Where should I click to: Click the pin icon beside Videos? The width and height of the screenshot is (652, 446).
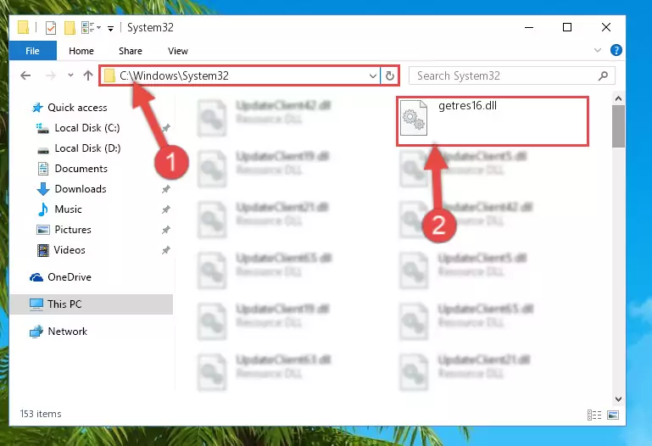coord(166,250)
